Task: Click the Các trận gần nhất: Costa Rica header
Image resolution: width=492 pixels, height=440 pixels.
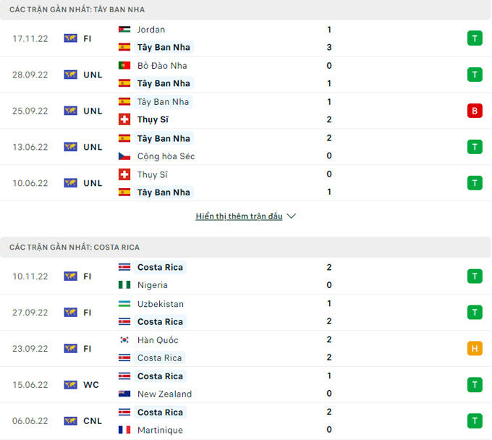Action: (75, 247)
